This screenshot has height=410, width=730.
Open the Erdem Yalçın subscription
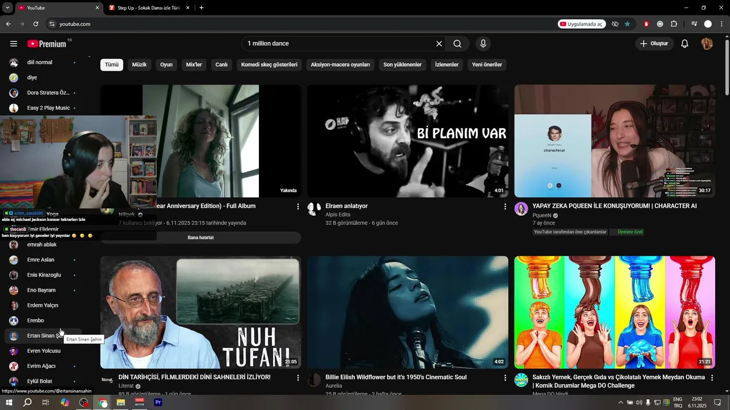pos(43,305)
